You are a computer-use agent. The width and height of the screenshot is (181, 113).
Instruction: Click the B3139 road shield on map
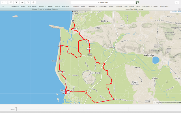(x=148, y=101)
